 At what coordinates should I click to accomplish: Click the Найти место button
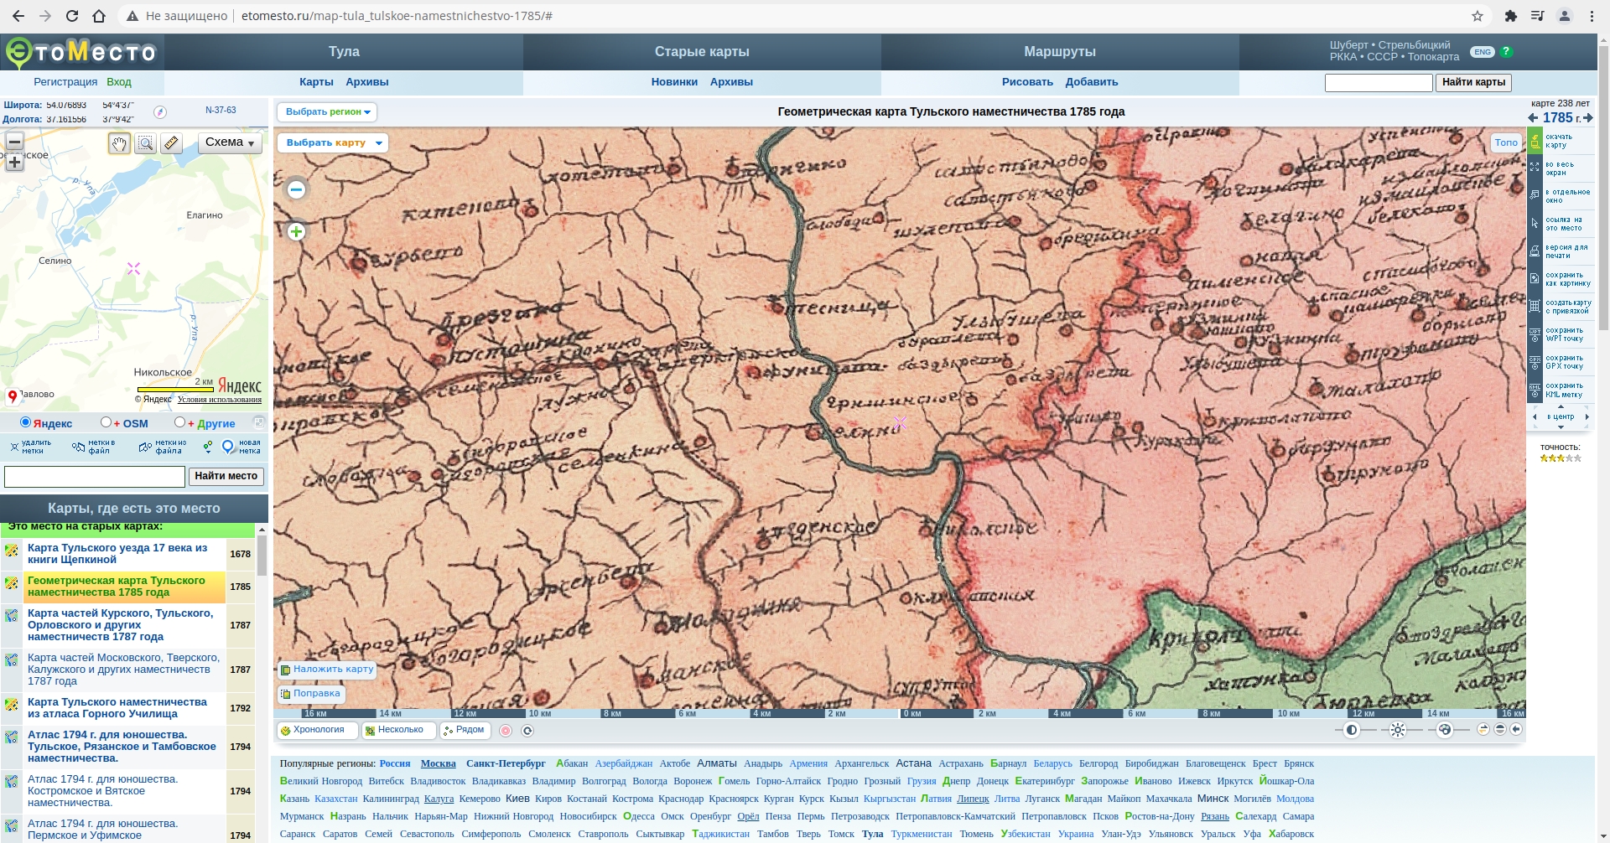(226, 476)
